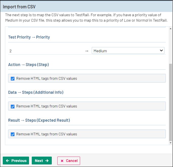Disable Remove HTML tags under Result
Image resolution: width=173 pixels, height=167 pixels.
(13, 134)
